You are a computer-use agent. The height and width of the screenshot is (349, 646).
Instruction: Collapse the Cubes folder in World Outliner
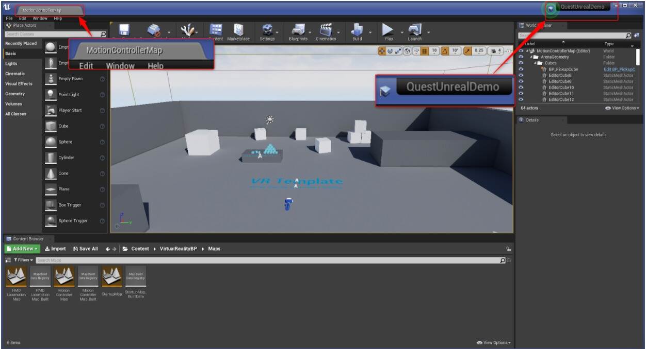[x=535, y=63]
